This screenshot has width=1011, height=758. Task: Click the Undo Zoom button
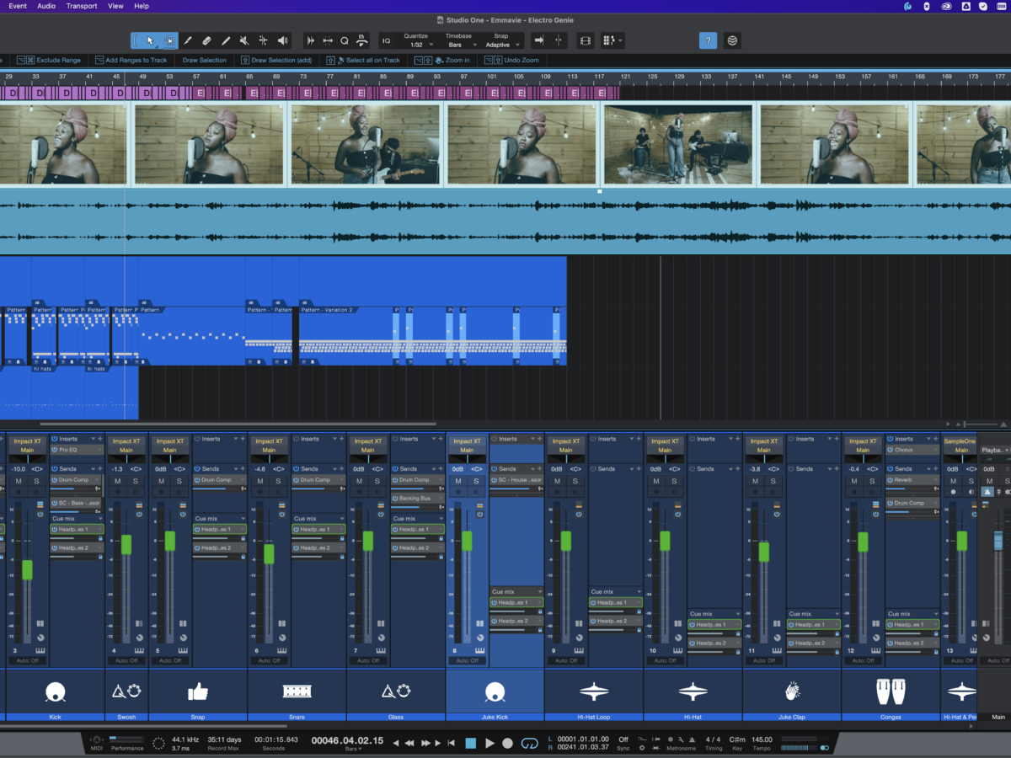click(x=517, y=61)
